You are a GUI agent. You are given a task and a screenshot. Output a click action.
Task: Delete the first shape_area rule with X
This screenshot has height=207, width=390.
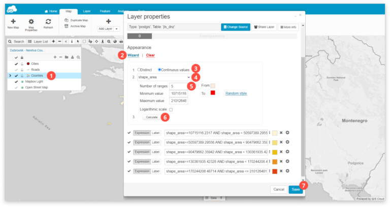(280, 133)
